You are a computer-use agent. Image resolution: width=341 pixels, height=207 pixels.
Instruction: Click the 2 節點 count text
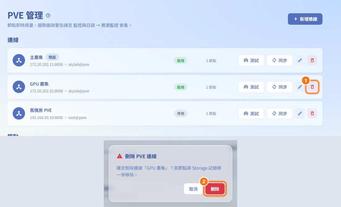pyautogui.click(x=211, y=87)
